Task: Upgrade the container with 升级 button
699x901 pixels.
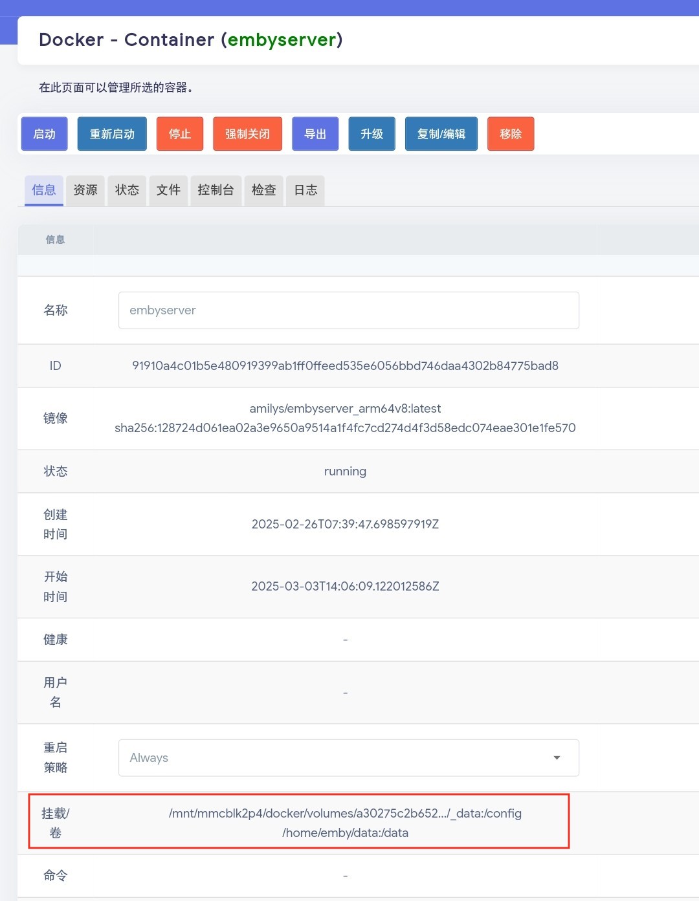Action: [x=372, y=134]
